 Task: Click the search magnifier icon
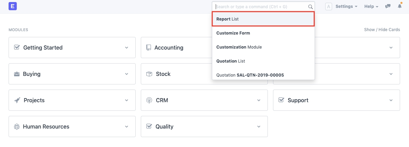310,6
